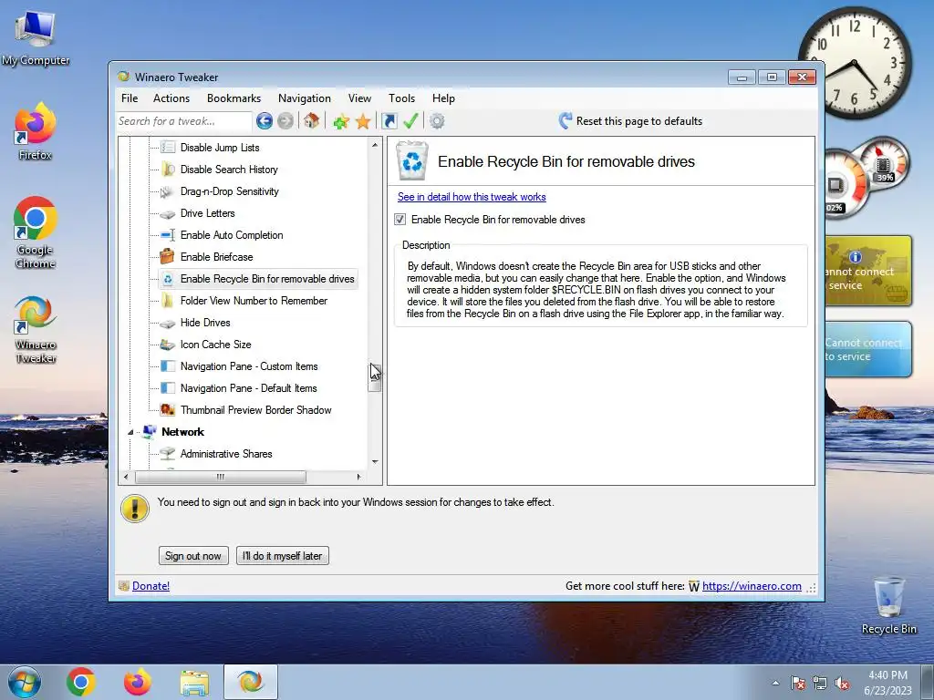The height and width of the screenshot is (700, 934).
Task: Click Navigation Pane - Custom Items icon
Action: [x=168, y=366]
